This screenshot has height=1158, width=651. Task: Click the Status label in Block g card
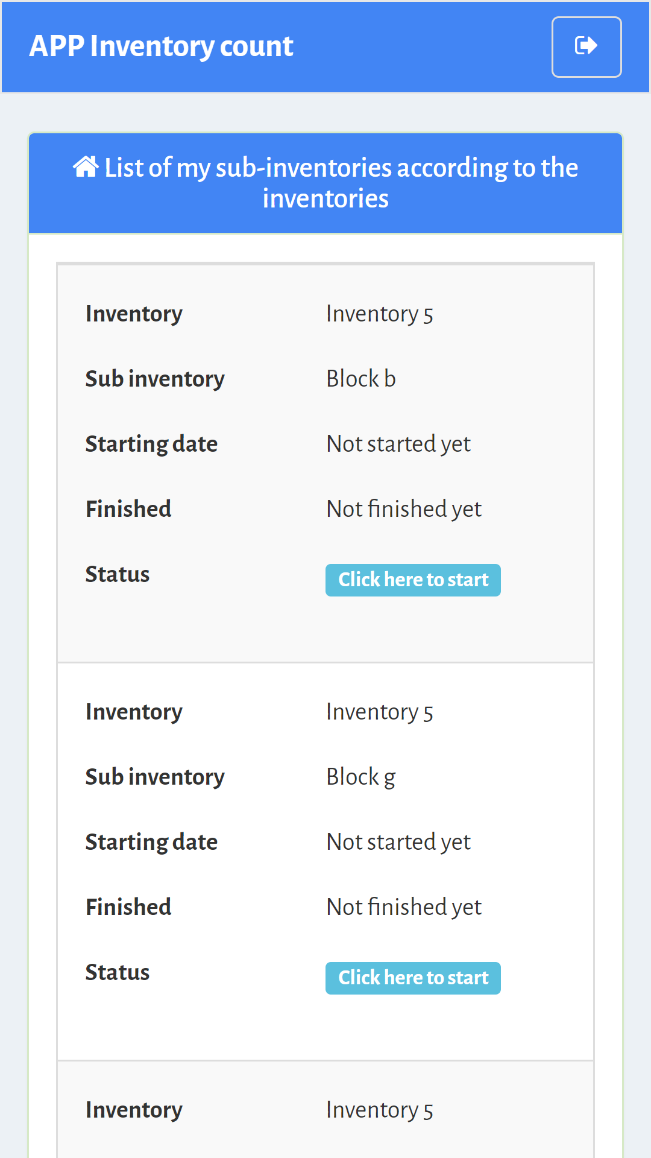pos(118,972)
